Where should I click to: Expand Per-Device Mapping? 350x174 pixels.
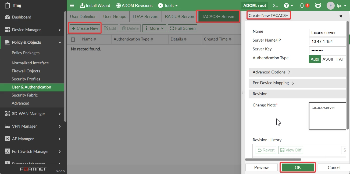(x=297, y=83)
